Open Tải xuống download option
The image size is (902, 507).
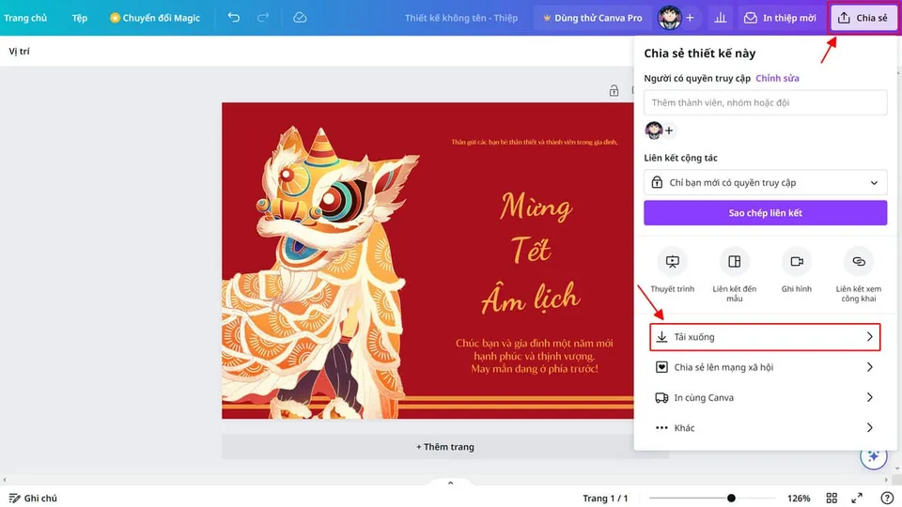click(765, 337)
